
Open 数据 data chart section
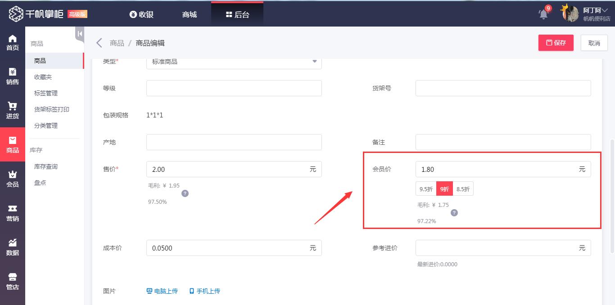click(x=13, y=247)
